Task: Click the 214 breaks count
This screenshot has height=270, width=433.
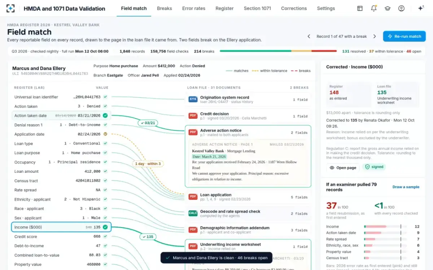Action: pyautogui.click(x=204, y=51)
